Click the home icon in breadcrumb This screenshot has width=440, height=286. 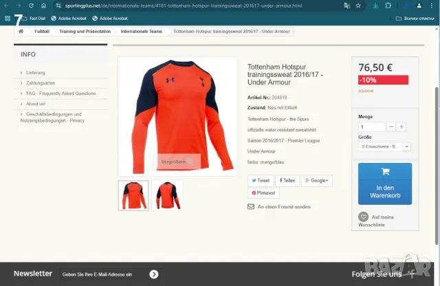click(21, 31)
